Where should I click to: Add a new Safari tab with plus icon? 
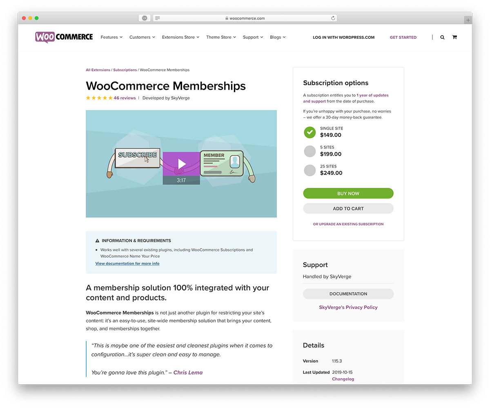coord(468,20)
